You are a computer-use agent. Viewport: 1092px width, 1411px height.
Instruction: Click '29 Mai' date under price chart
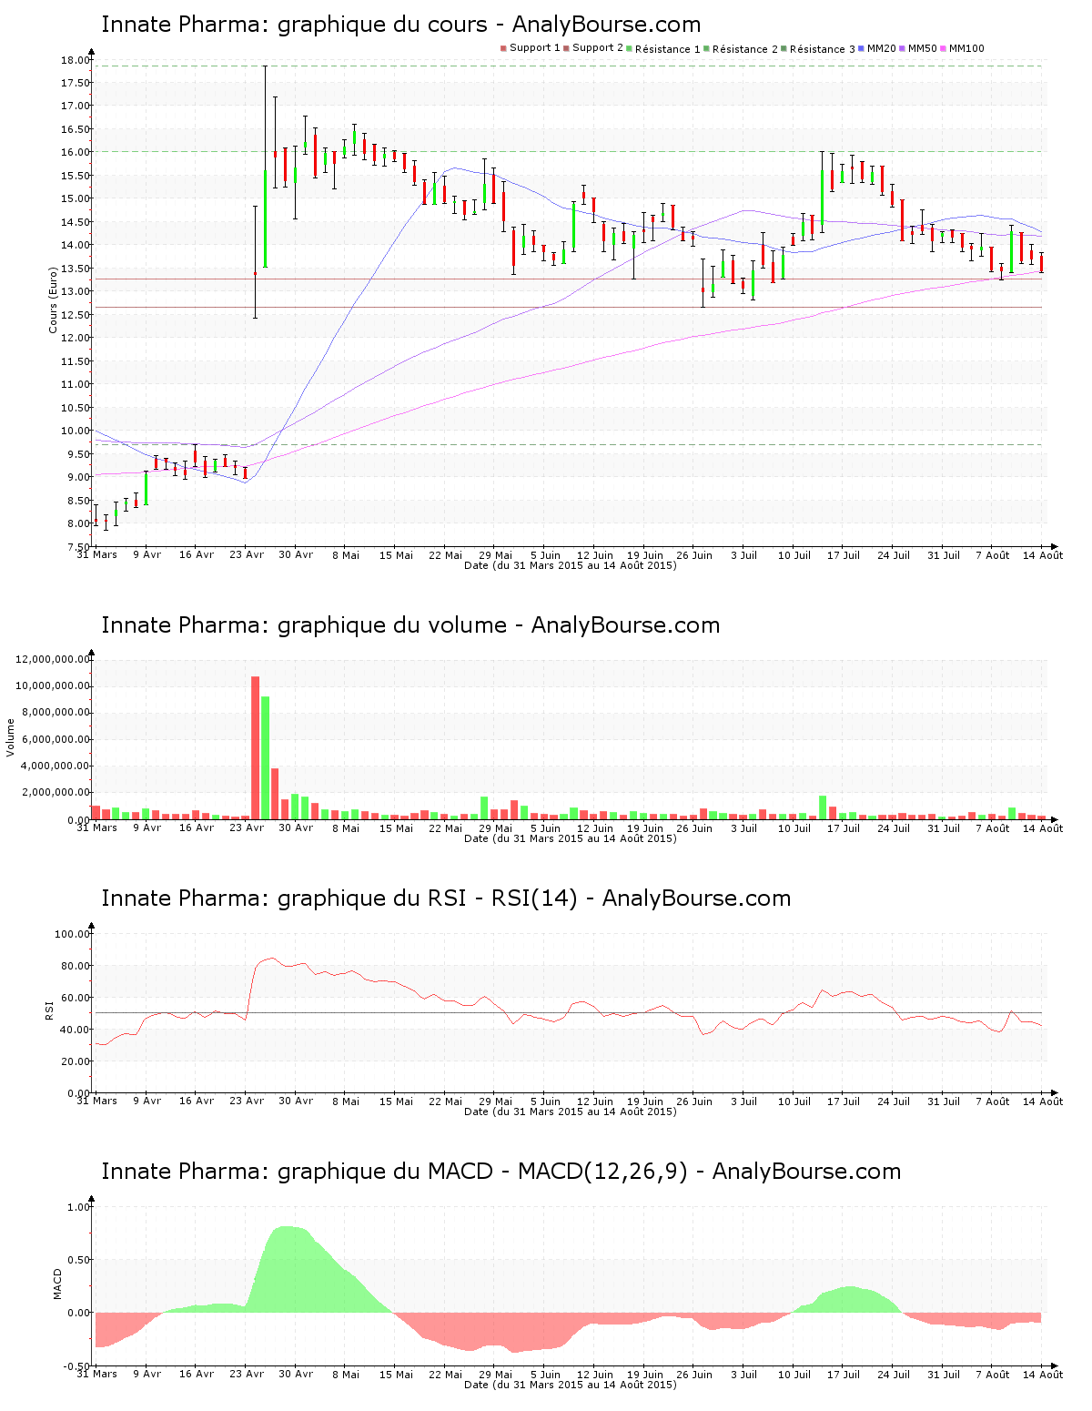[x=496, y=555]
